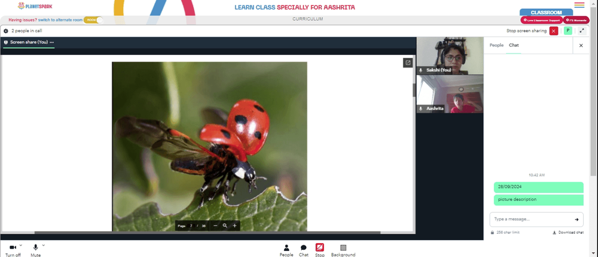Click the 28/09/2024 chat message
This screenshot has height=257, width=598.
[539, 187]
